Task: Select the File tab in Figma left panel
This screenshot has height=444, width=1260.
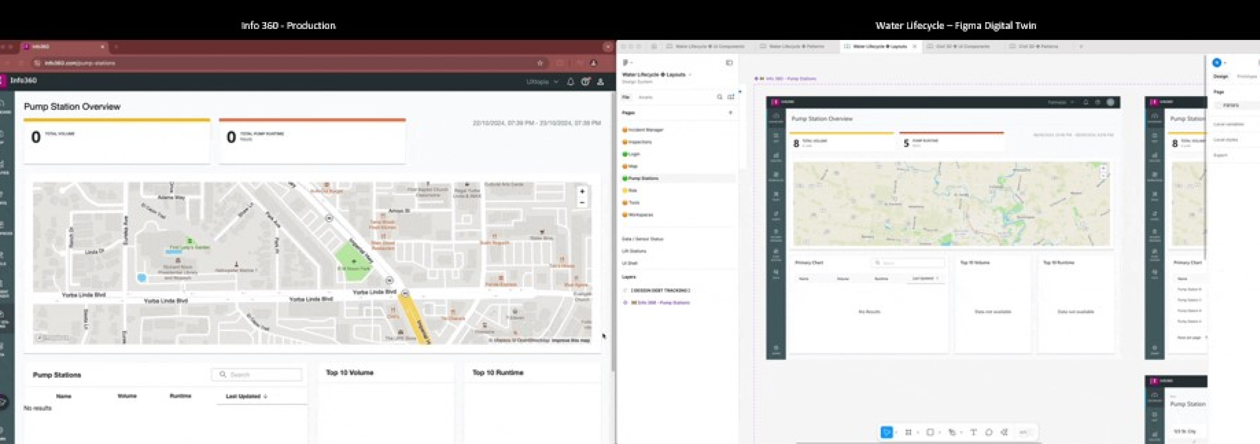Action: (625, 97)
